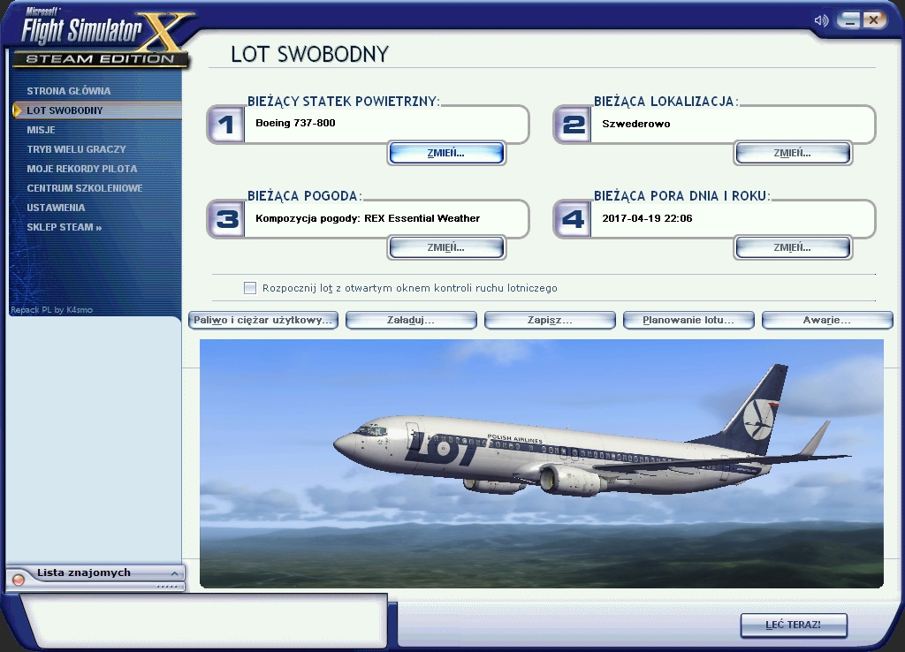Open Planowanie lotu
The image size is (905, 652).
pyautogui.click(x=688, y=320)
